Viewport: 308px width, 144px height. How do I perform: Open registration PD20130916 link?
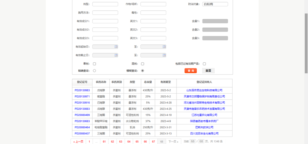(82, 103)
